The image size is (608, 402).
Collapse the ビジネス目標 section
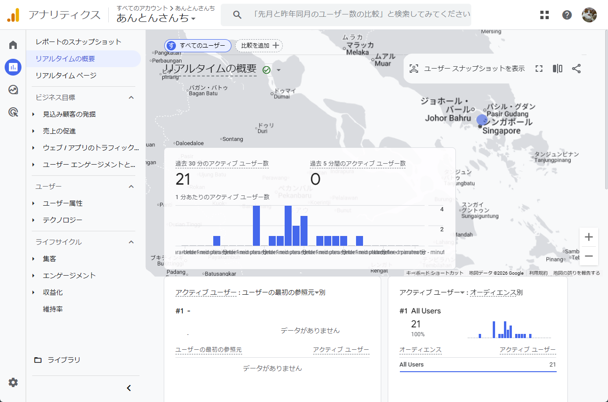pyautogui.click(x=131, y=97)
